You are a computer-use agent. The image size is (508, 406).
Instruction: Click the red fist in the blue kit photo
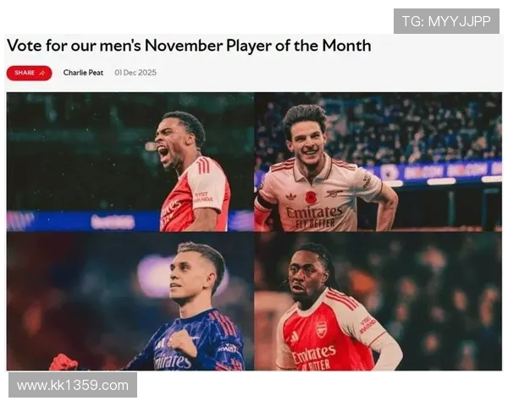tap(63, 363)
